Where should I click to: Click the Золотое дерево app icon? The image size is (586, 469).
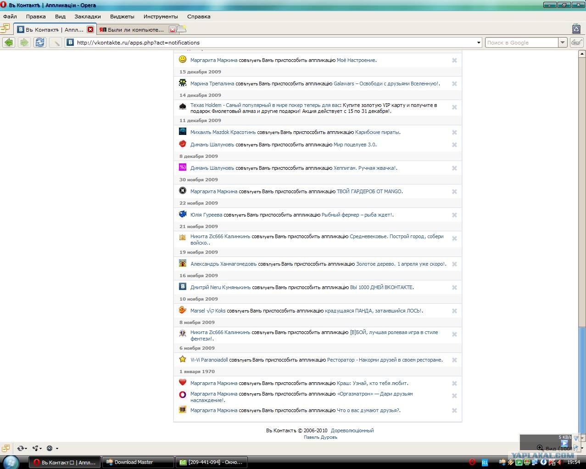click(x=183, y=263)
